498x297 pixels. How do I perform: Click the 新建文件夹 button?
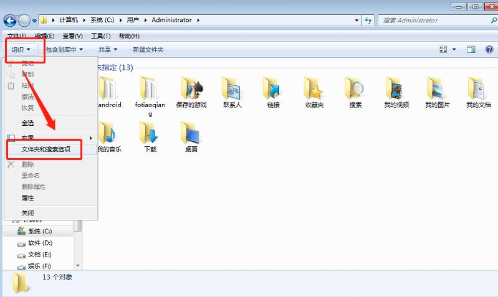148,49
